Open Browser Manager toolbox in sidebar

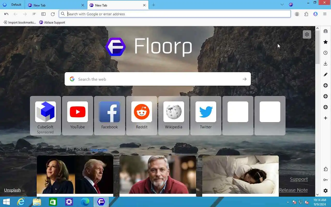(x=326, y=31)
